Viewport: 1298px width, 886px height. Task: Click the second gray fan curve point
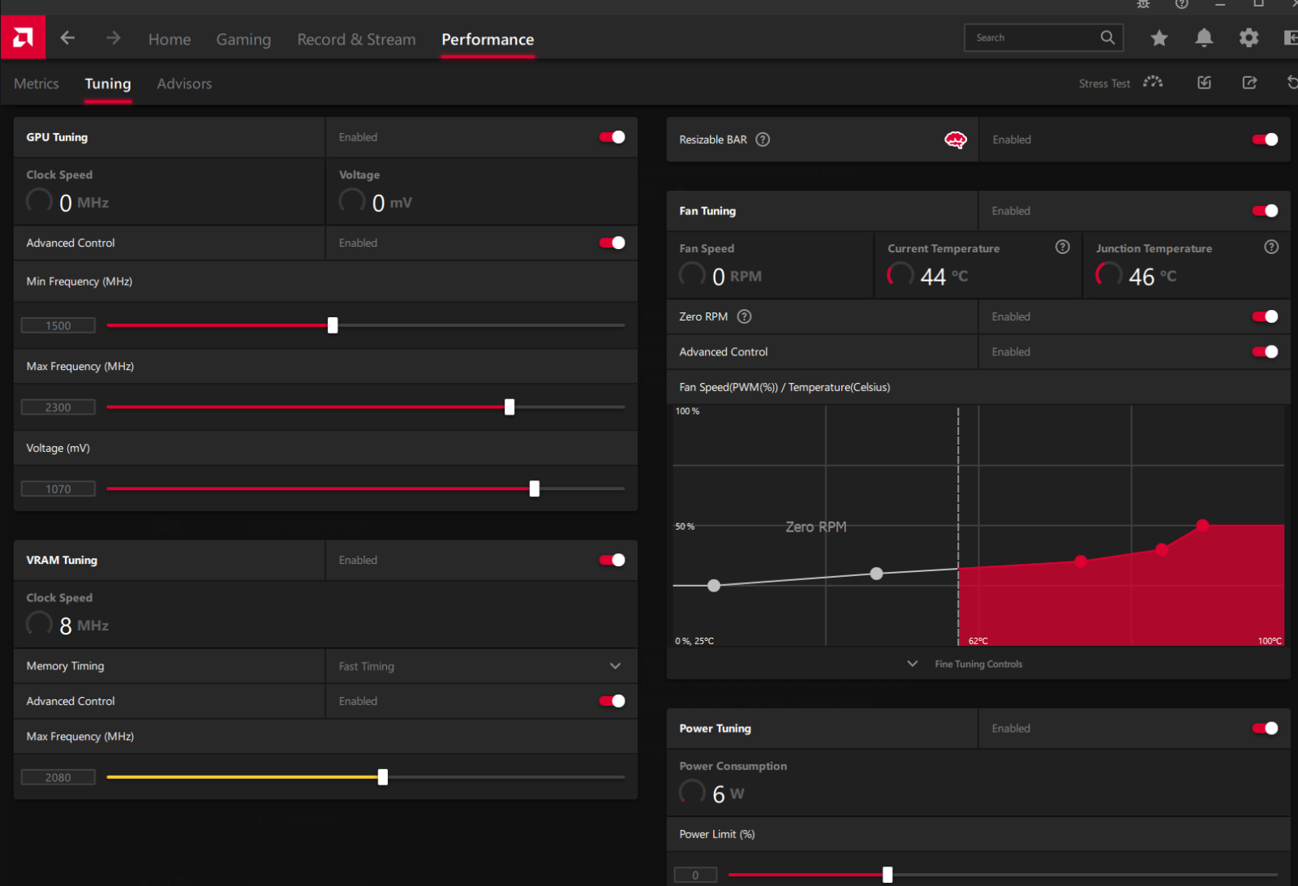click(x=876, y=574)
